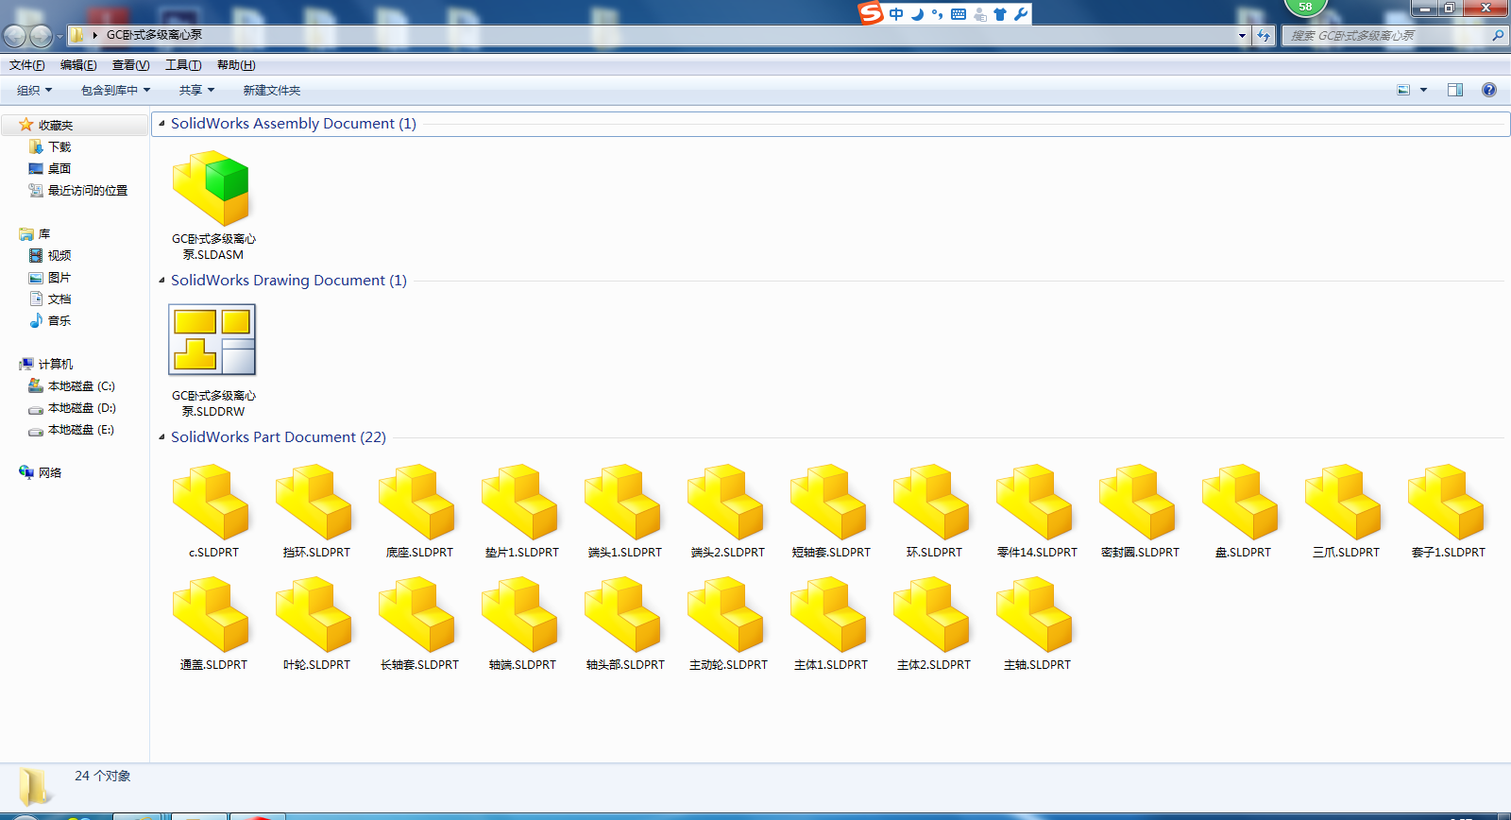
Task: Select the 轴端.SLDPRT part file
Action: pos(521,624)
